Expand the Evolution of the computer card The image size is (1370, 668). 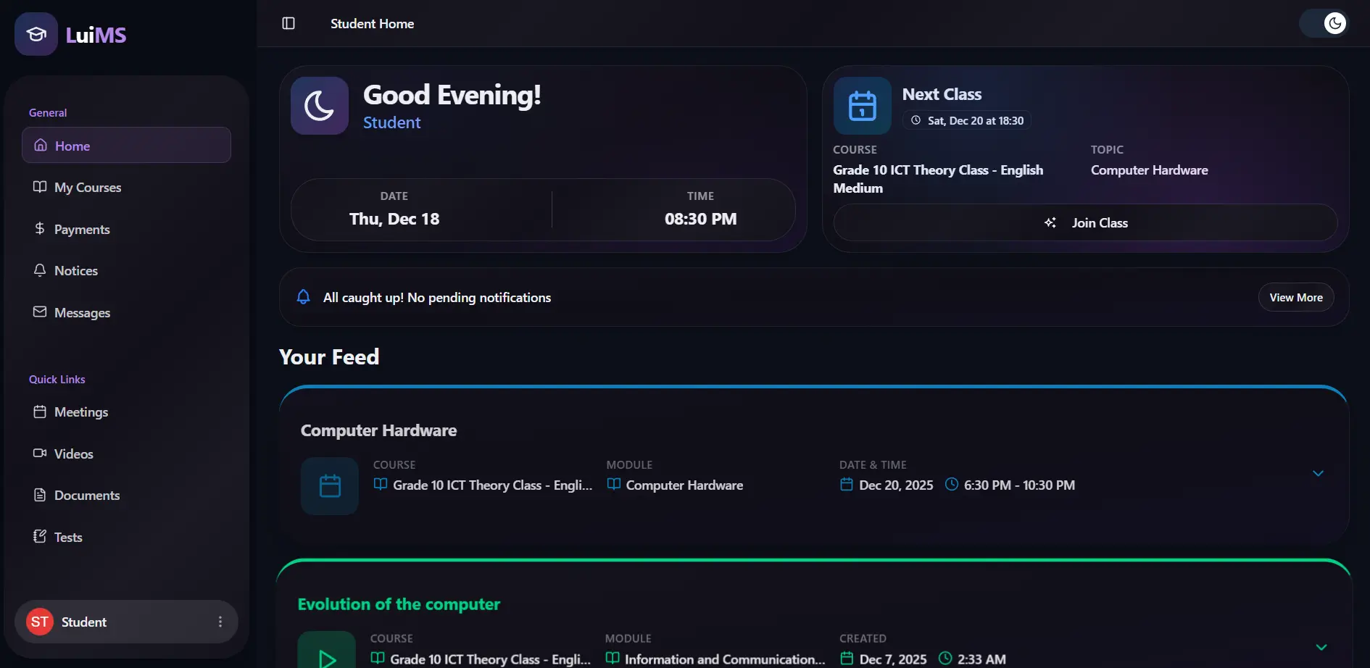1321,647
